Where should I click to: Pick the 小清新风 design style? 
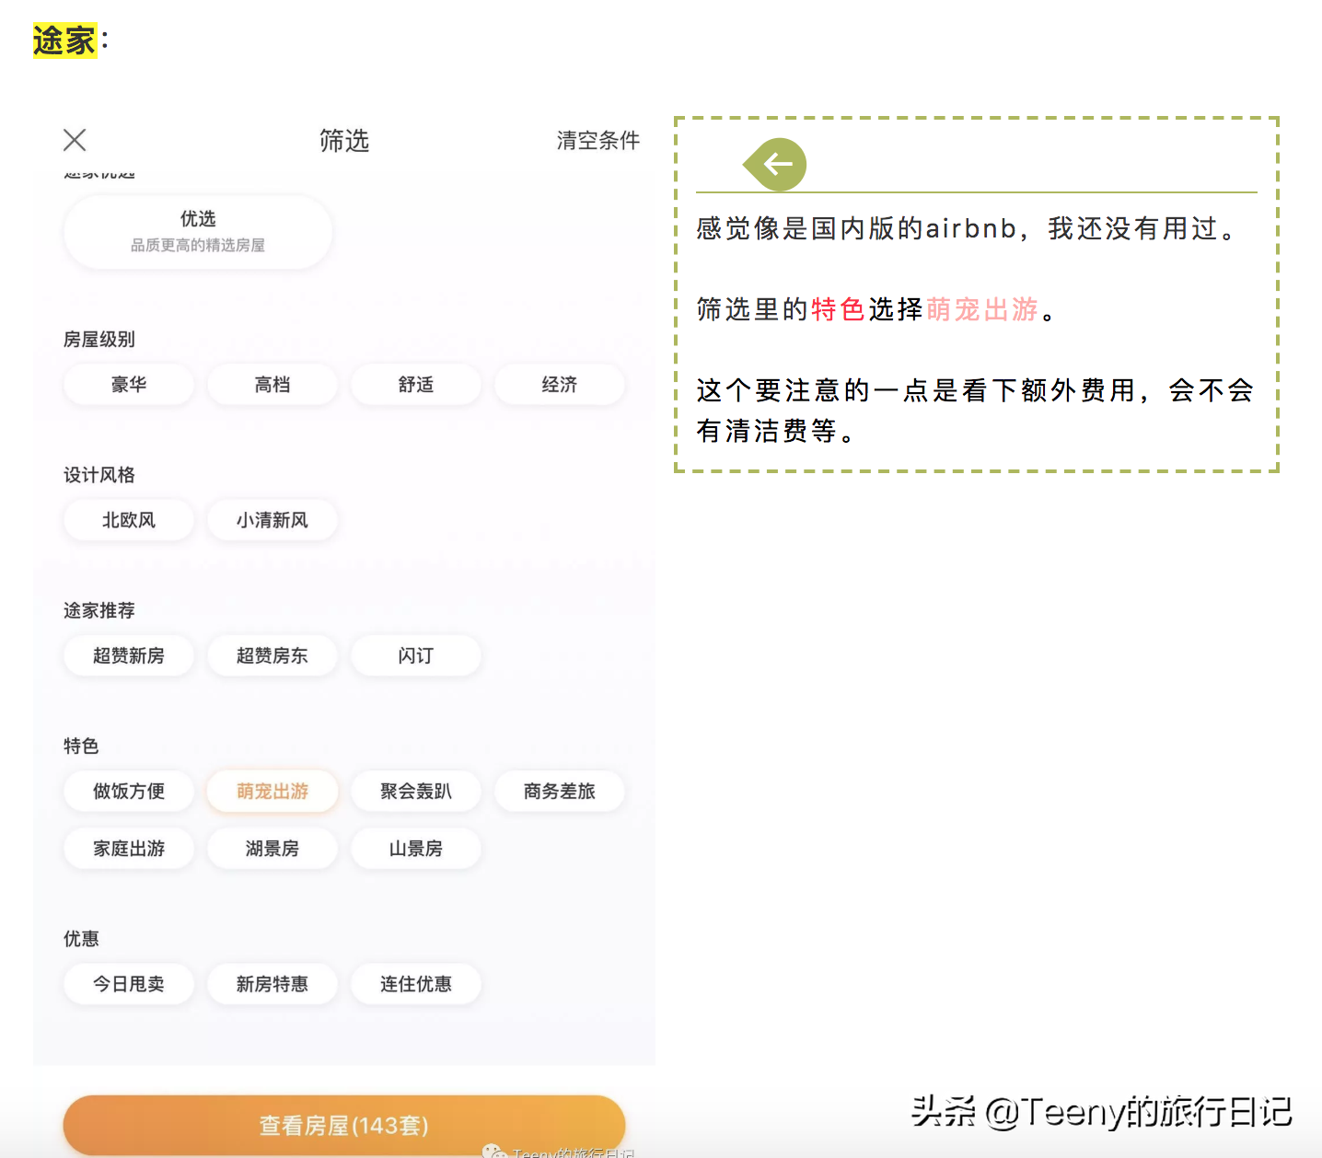click(x=273, y=520)
